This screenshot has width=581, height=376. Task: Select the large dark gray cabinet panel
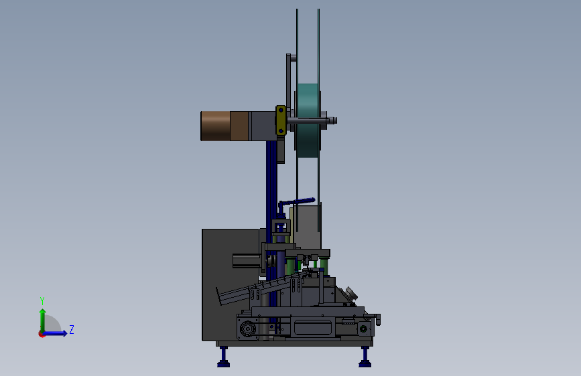[230, 285]
